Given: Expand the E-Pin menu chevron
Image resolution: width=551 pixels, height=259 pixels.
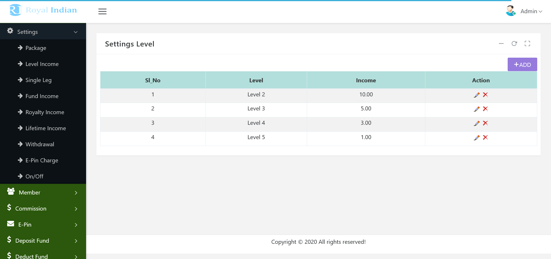Looking at the screenshot, I should coord(76,225).
